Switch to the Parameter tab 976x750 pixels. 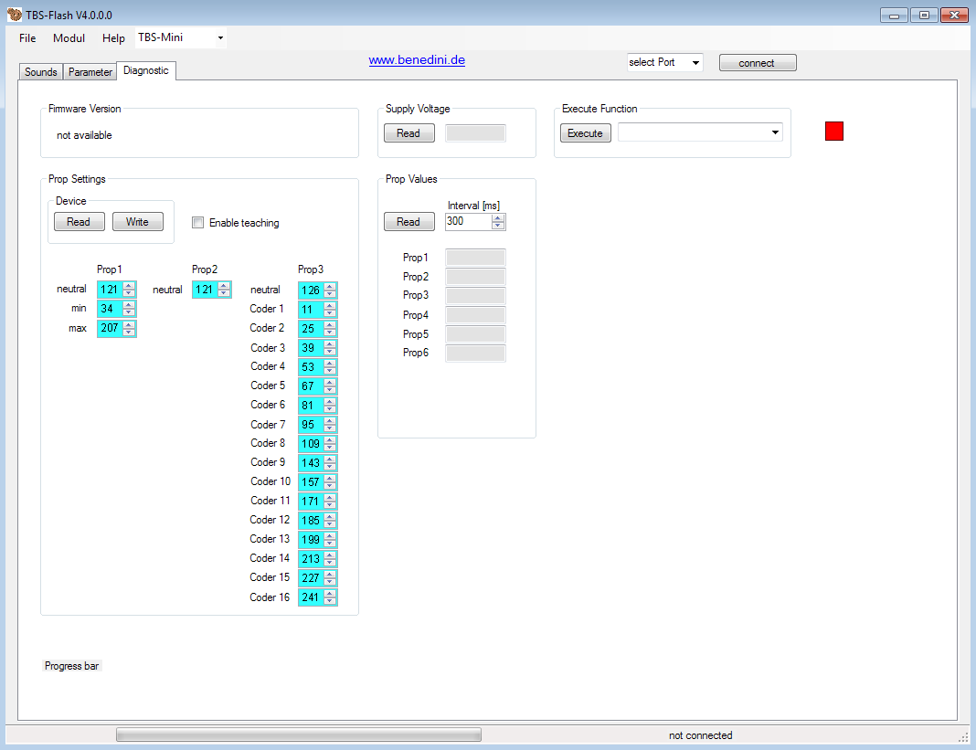point(90,72)
